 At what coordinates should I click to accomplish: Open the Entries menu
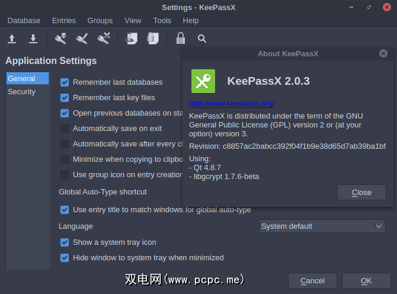point(64,21)
